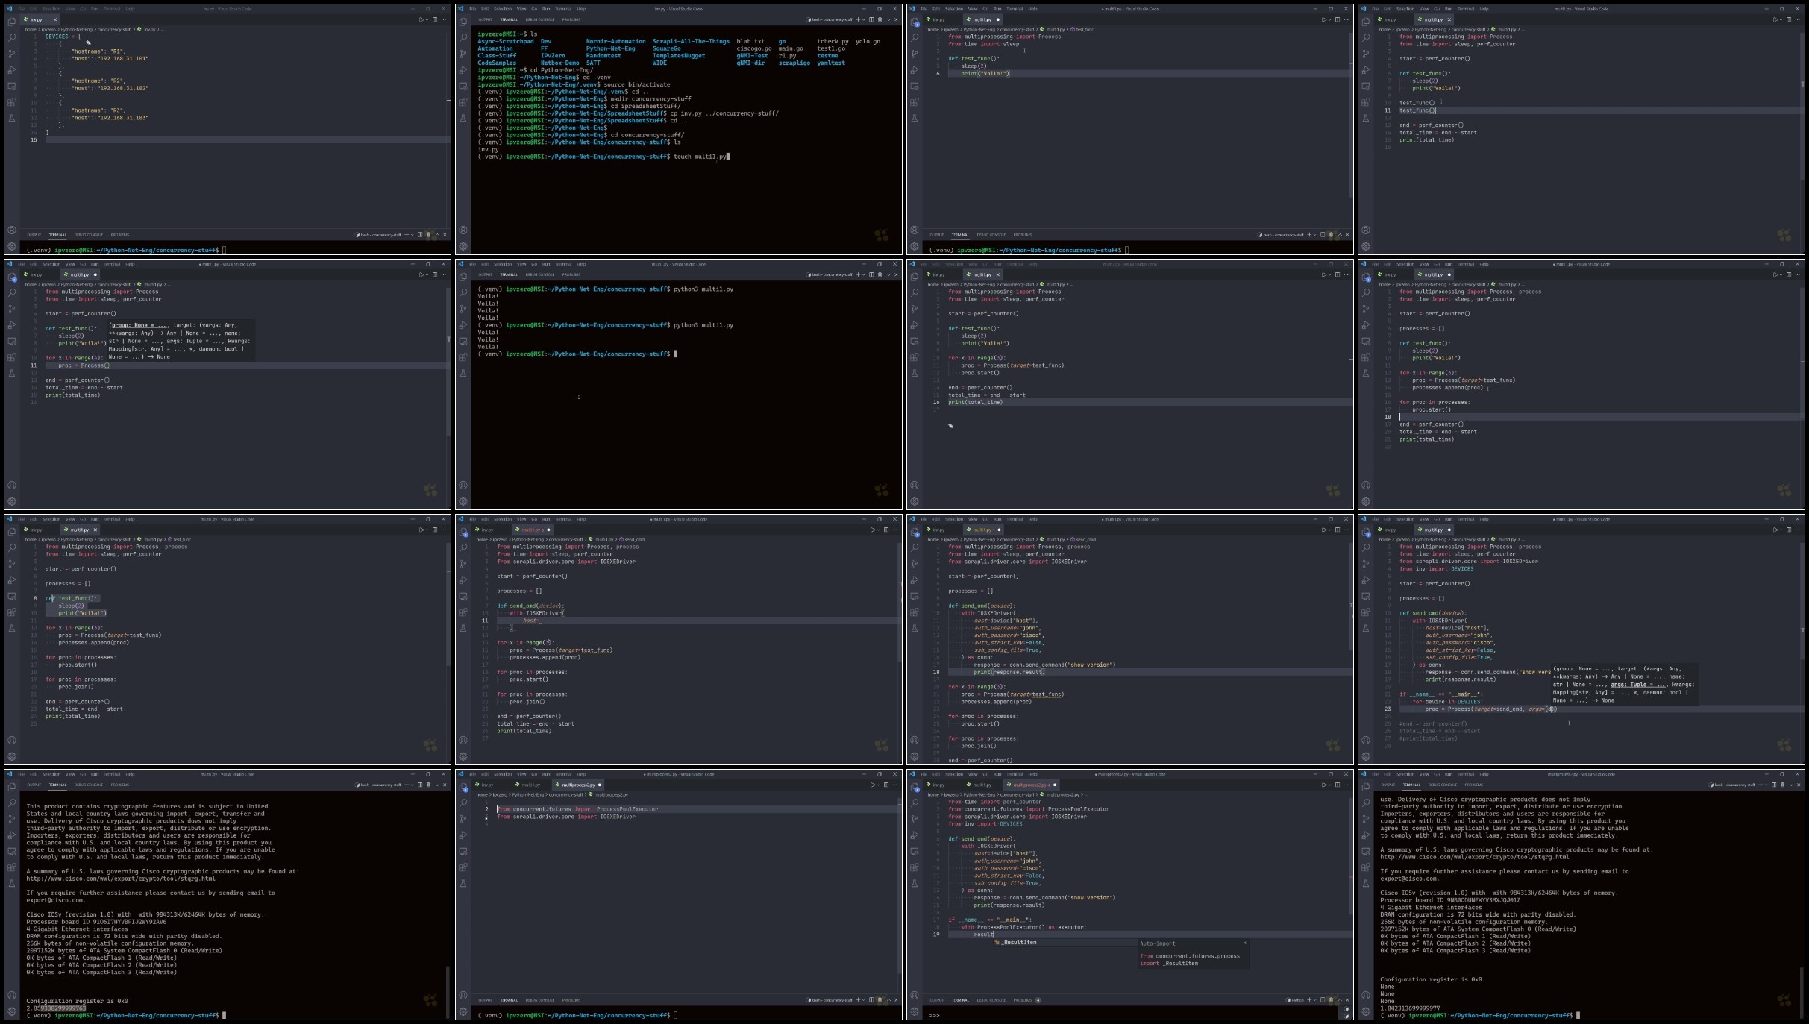Open Source Control in the 'host=' send_cmd frame
Screen dimensions: 1809x1024
[463, 564]
